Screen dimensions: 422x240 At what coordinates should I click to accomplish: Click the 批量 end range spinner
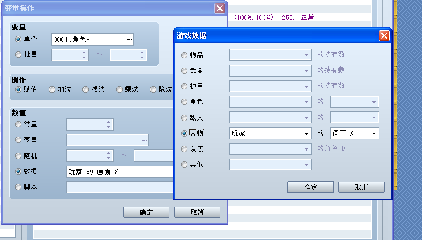[x=129, y=55]
